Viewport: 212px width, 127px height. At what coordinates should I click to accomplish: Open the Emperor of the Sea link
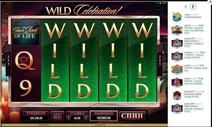point(196,69)
